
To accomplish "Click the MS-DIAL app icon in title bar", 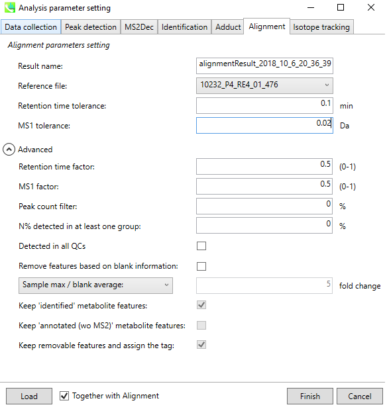I will [10, 7].
